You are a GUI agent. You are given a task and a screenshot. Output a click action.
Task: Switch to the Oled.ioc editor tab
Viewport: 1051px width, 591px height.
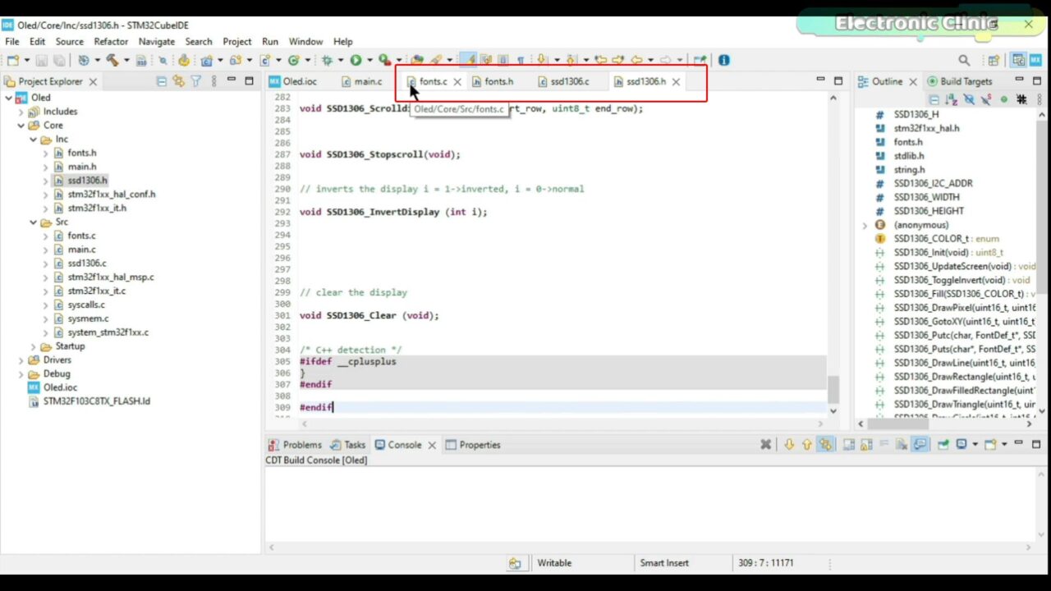[293, 81]
